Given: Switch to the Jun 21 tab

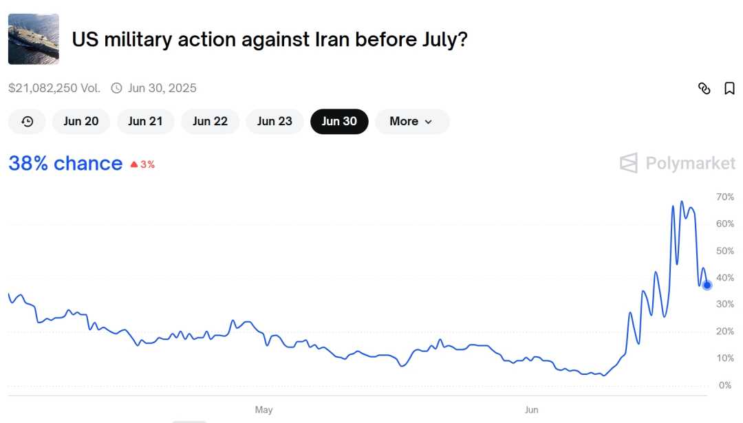Looking at the screenshot, I should (145, 121).
